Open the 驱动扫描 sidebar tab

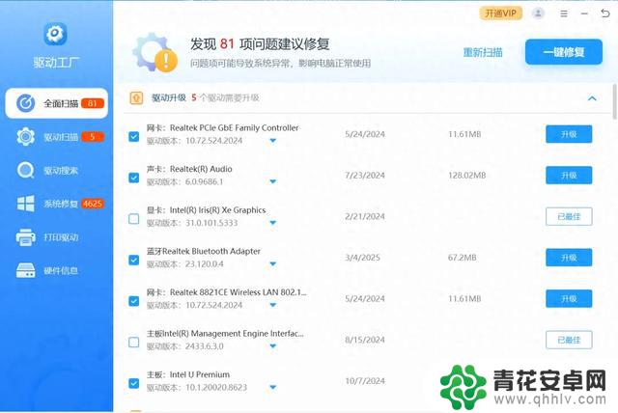click(56, 137)
